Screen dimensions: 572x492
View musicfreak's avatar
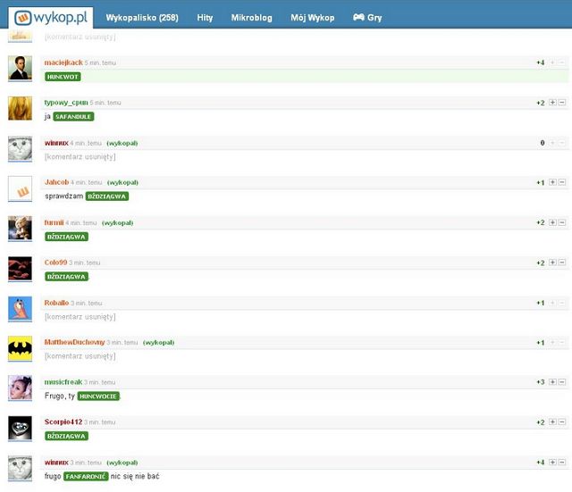(x=20, y=388)
